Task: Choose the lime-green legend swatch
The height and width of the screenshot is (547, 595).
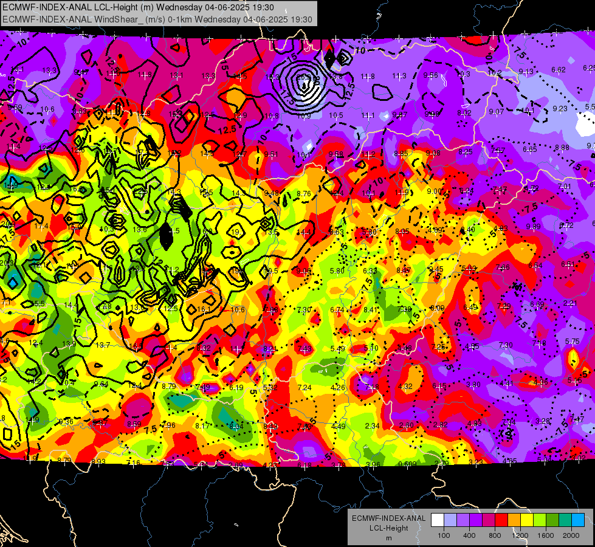Action: pyautogui.click(x=540, y=520)
